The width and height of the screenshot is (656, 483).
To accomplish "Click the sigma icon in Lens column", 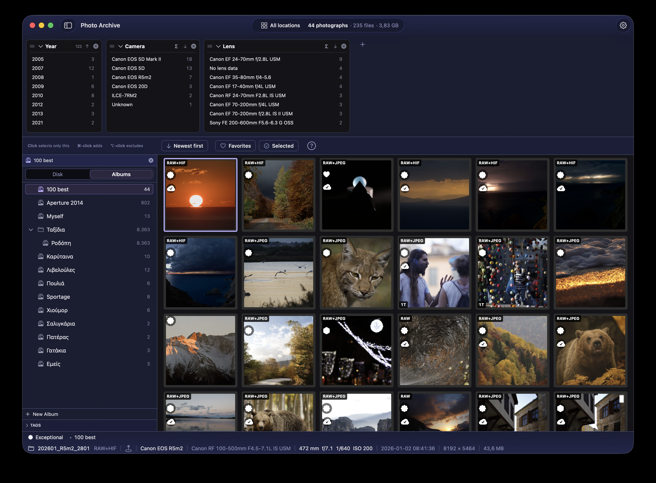I will click(326, 46).
